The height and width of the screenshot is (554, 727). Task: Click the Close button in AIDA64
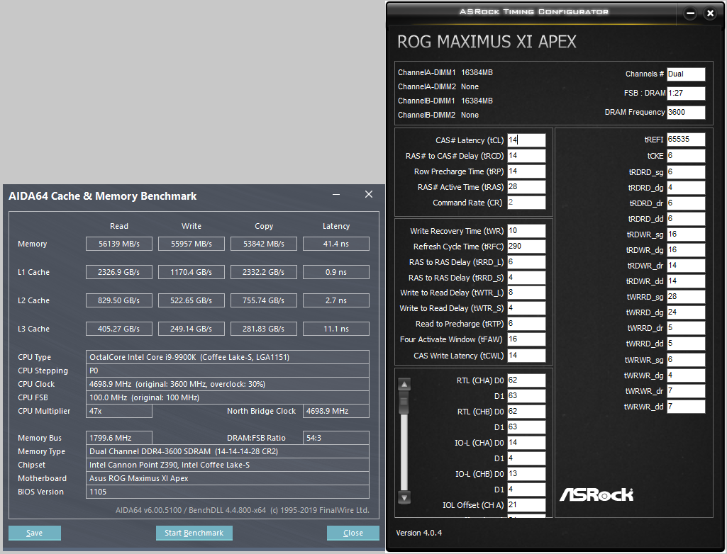click(353, 533)
